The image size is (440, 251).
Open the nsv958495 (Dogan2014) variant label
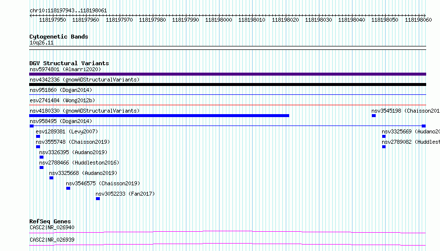click(61, 121)
